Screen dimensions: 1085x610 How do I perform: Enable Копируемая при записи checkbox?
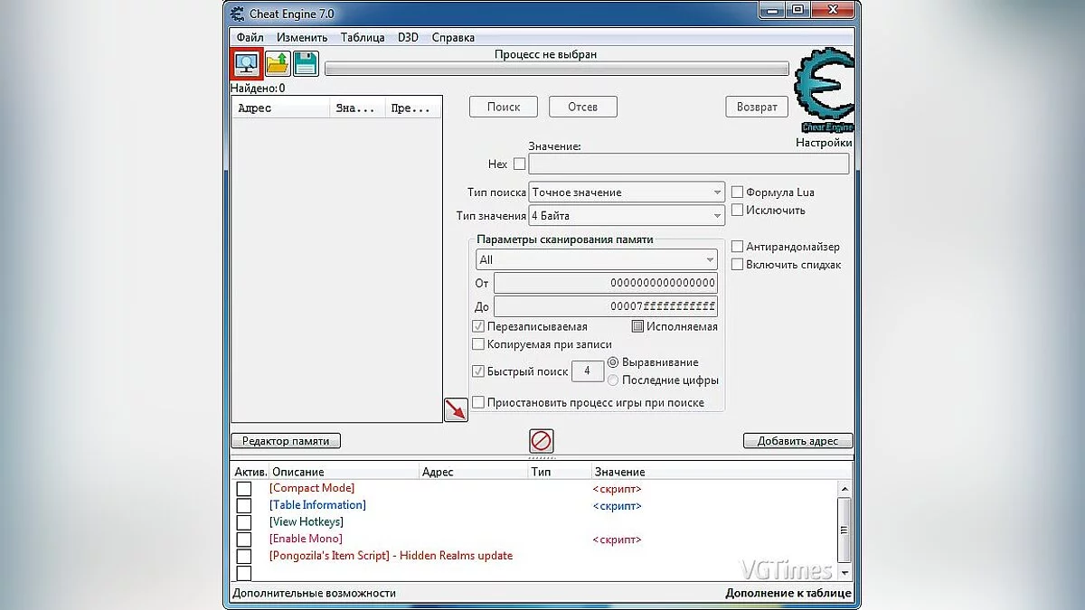478,344
